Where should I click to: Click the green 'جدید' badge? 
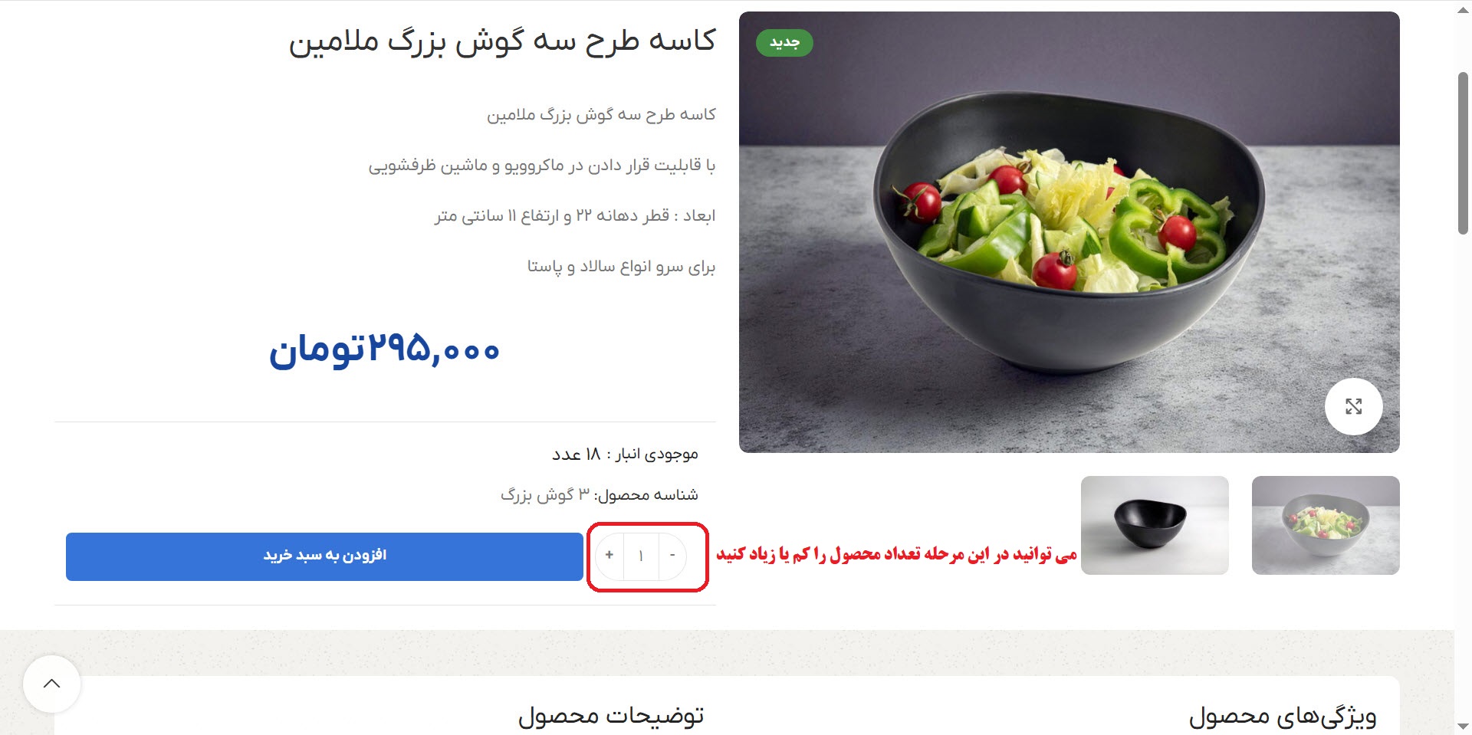784,43
